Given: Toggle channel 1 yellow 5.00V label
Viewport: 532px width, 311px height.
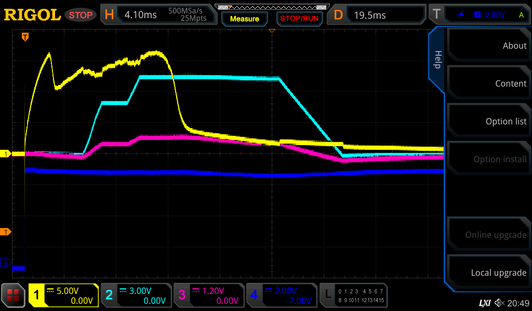Looking at the screenshot, I should 64,295.
